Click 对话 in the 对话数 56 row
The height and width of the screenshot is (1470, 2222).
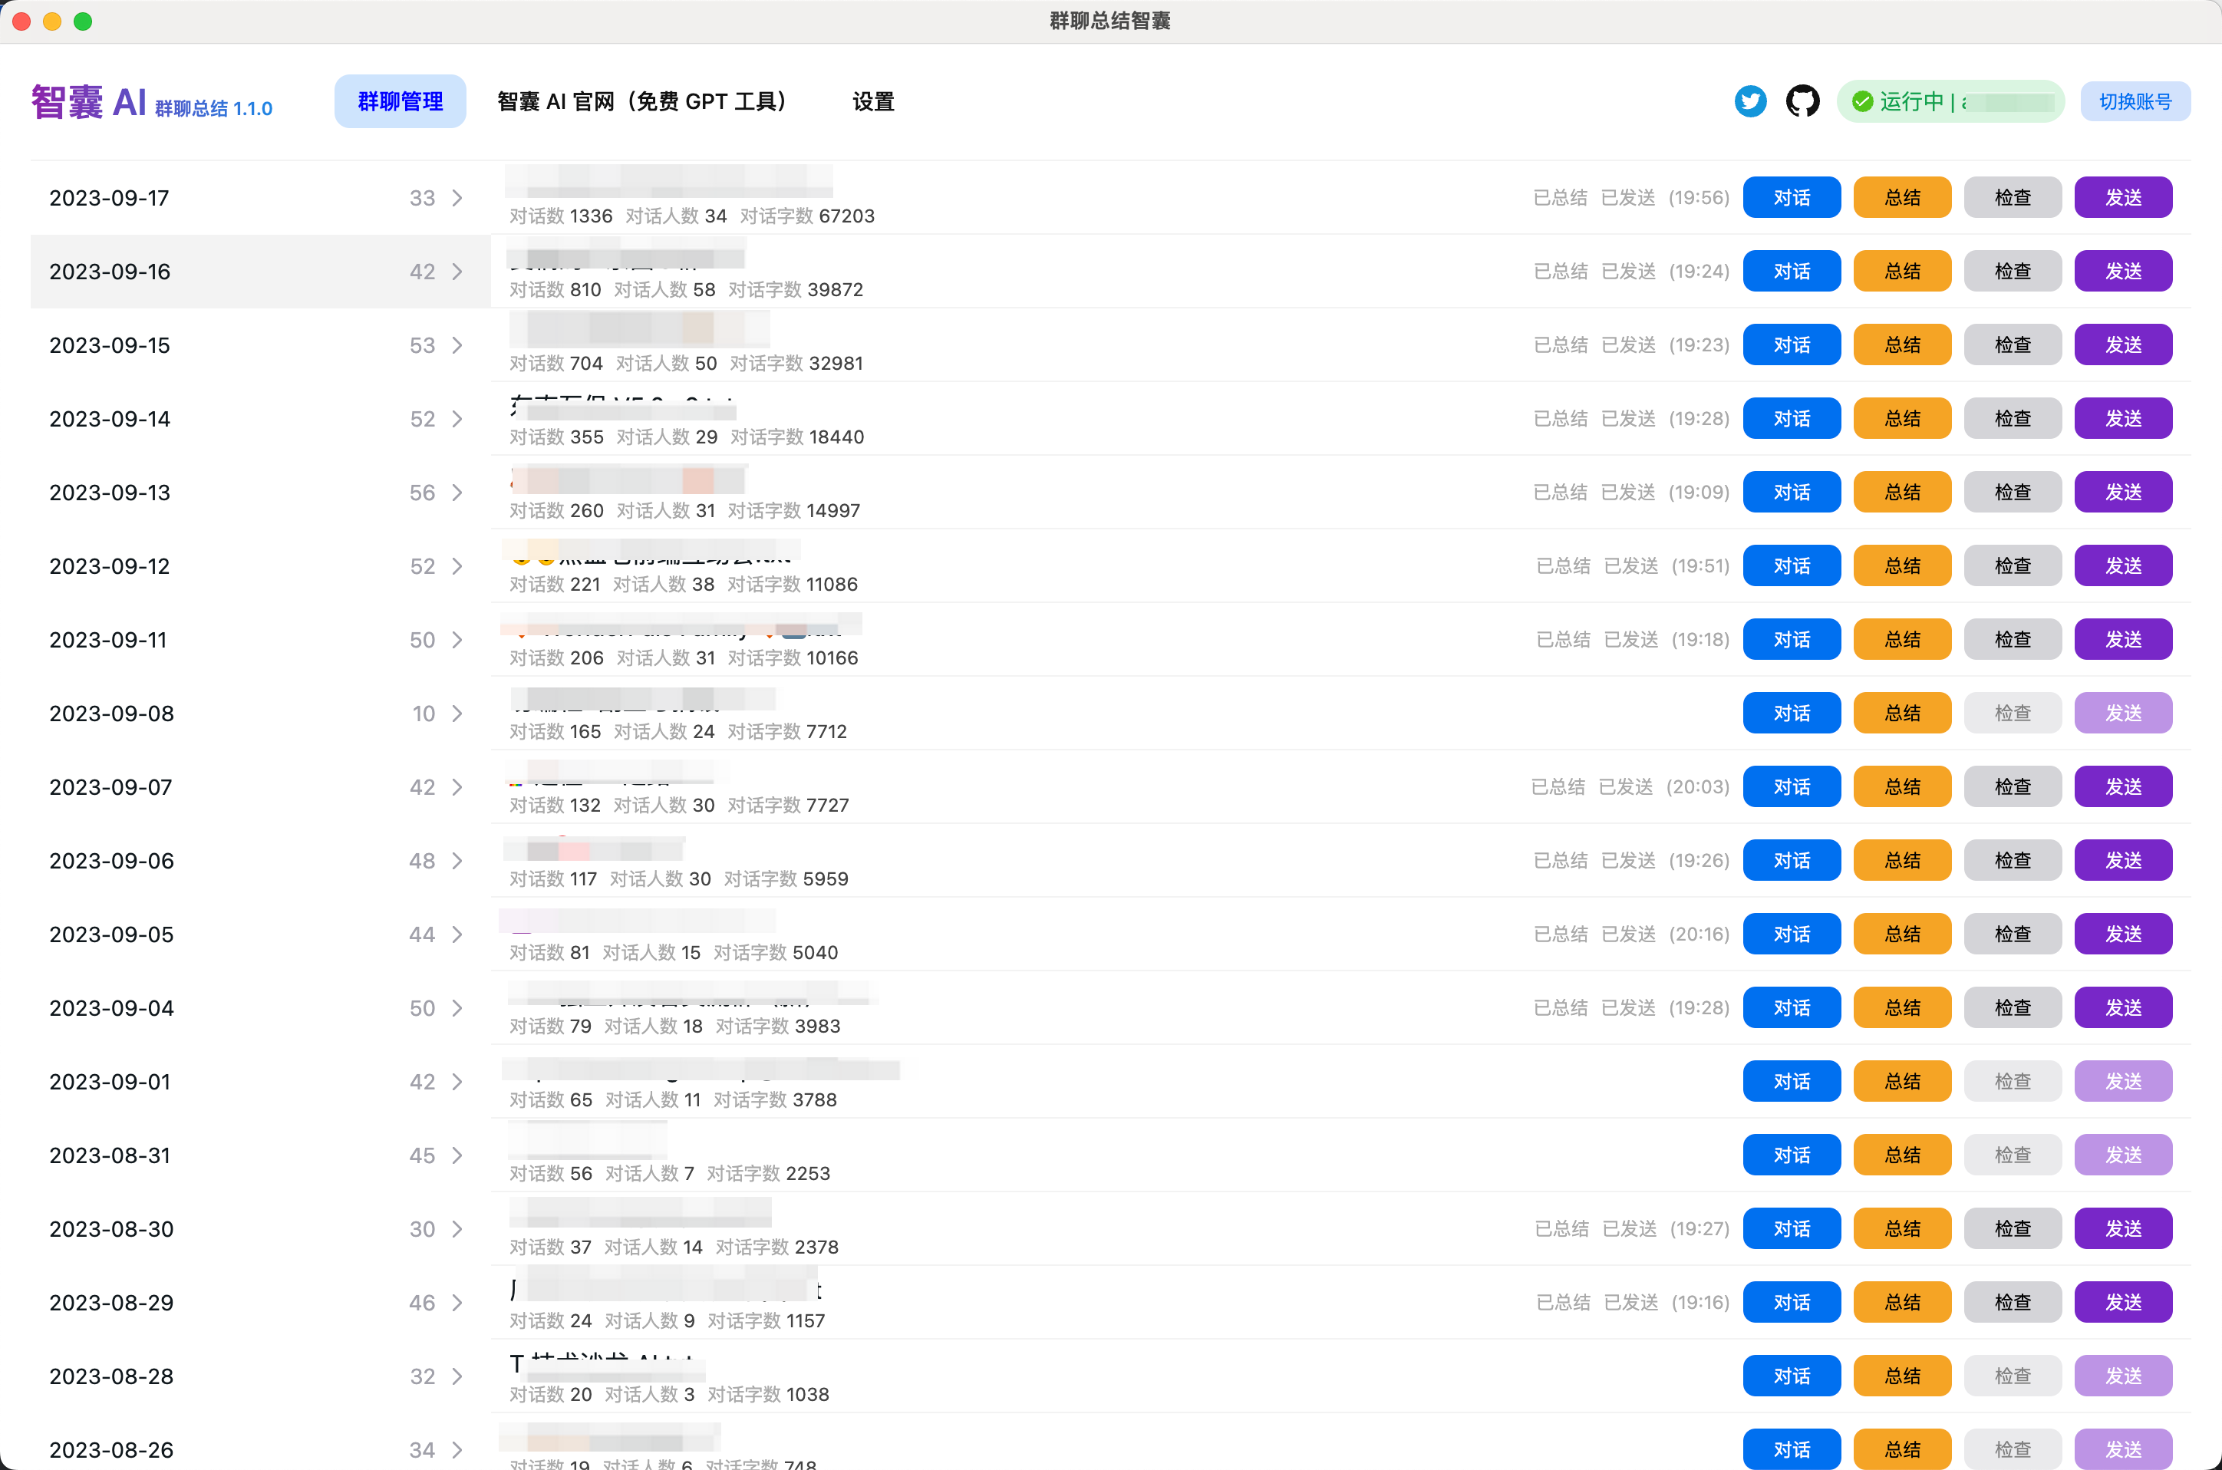pos(1791,1155)
